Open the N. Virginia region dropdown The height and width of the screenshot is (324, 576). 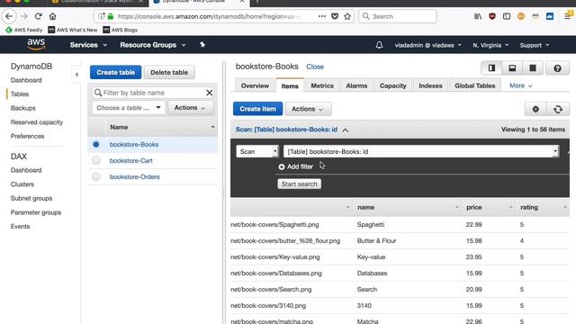(x=490, y=45)
